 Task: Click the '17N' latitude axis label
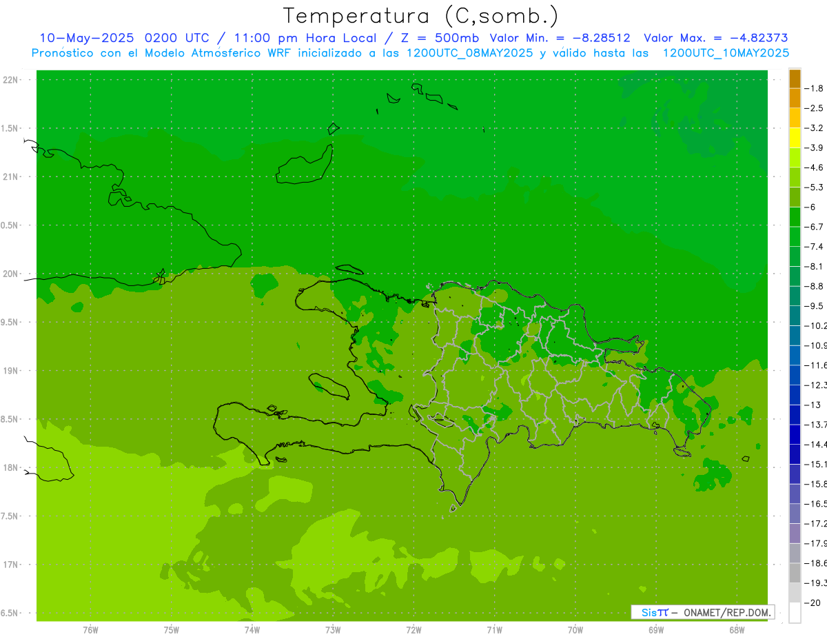[x=11, y=565]
